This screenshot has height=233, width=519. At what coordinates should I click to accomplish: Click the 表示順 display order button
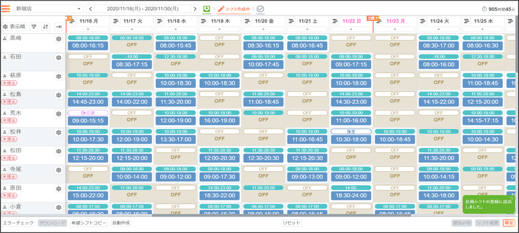(14, 27)
